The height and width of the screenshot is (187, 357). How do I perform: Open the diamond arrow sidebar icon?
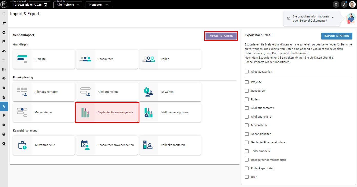pos(4,88)
